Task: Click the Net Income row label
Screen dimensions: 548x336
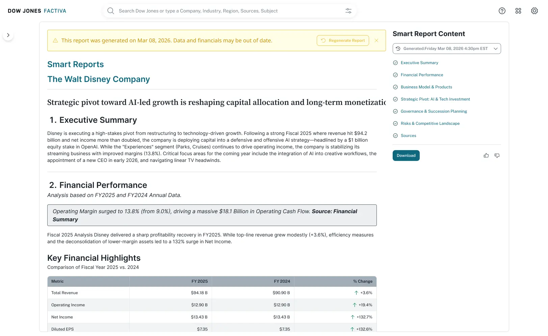Action: [x=62, y=317]
